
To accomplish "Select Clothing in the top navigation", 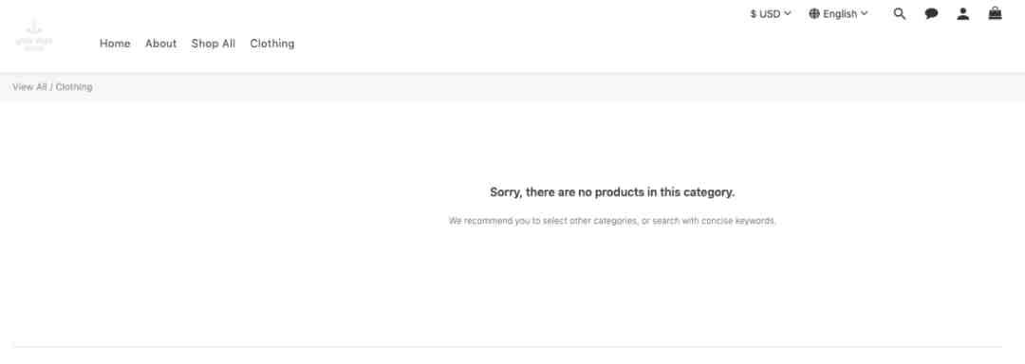I will coord(272,44).
